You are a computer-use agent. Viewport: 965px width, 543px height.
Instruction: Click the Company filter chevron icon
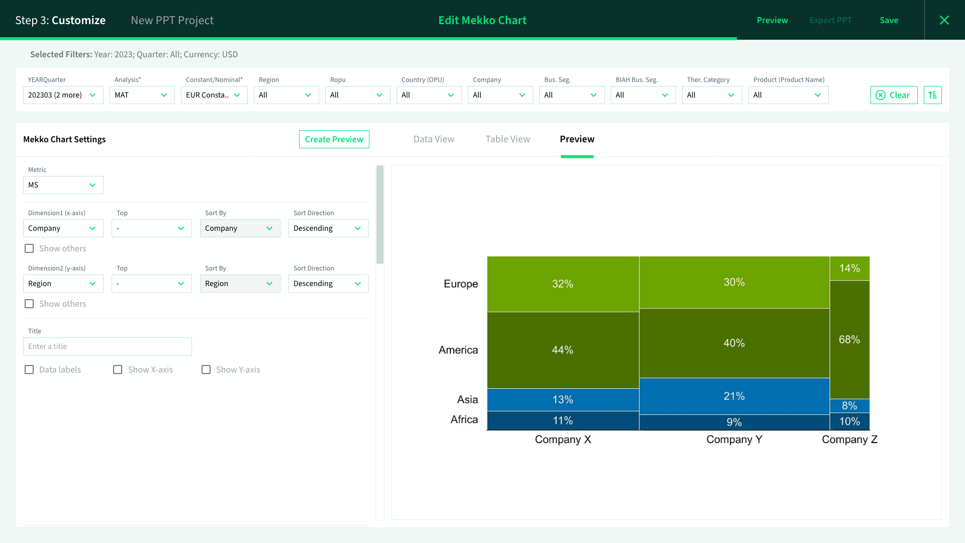[522, 95]
